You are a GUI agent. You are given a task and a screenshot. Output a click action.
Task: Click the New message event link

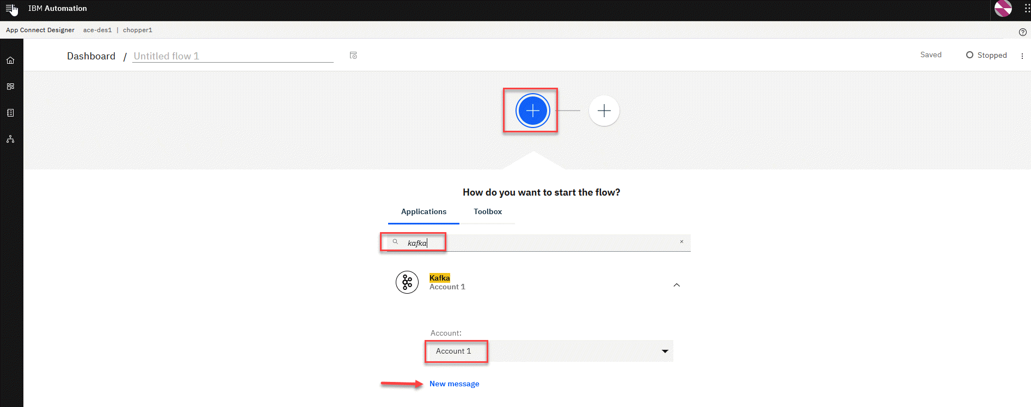point(454,384)
